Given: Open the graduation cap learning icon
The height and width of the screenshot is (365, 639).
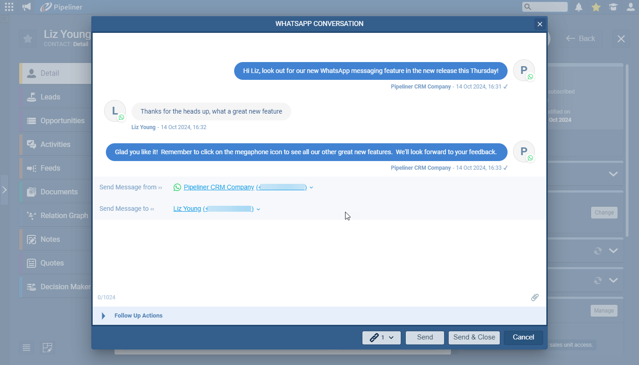Looking at the screenshot, I should [x=613, y=7].
